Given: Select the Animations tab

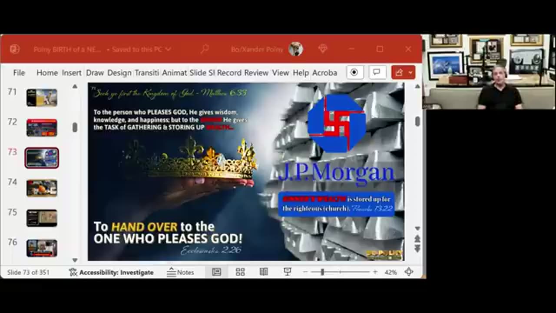Looking at the screenshot, I should point(174,73).
